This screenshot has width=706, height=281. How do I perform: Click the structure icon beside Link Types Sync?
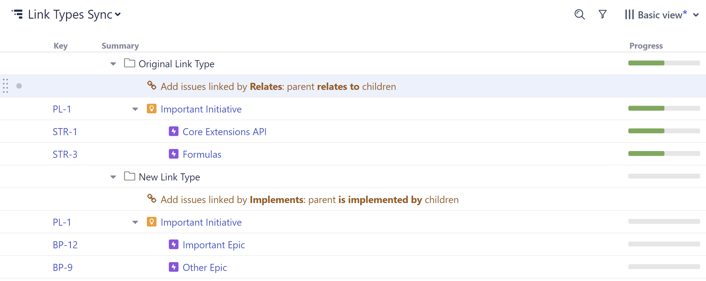coord(17,14)
